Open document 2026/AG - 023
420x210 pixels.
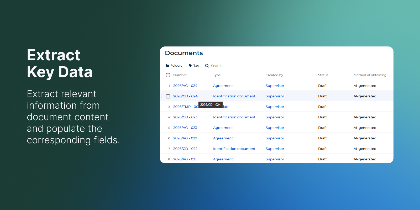[x=185, y=128]
